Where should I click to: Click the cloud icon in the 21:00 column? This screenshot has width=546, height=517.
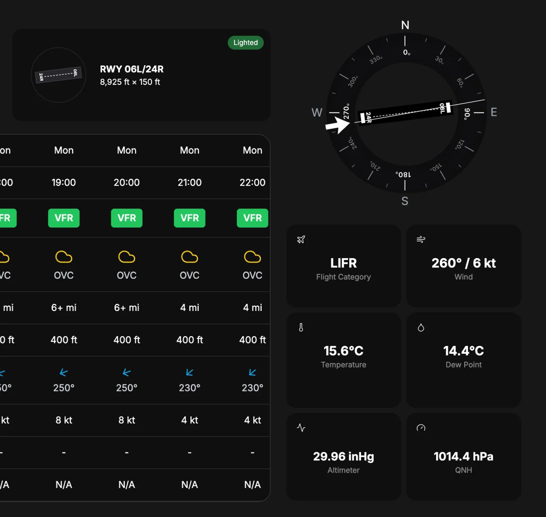pos(190,257)
